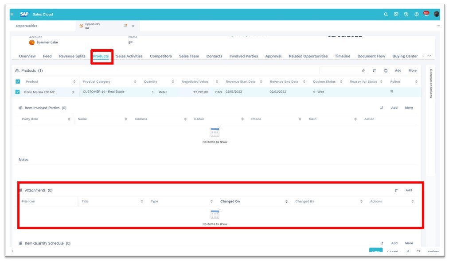Viewport: 449px width, 261px height.
Task: Add a product using Products Add button
Action: point(398,71)
